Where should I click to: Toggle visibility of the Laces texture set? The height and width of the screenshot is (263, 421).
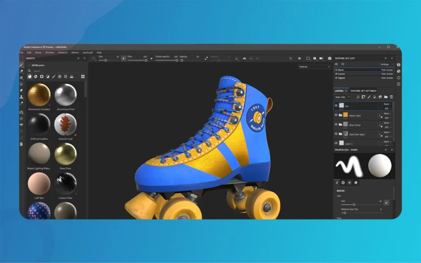(x=336, y=74)
